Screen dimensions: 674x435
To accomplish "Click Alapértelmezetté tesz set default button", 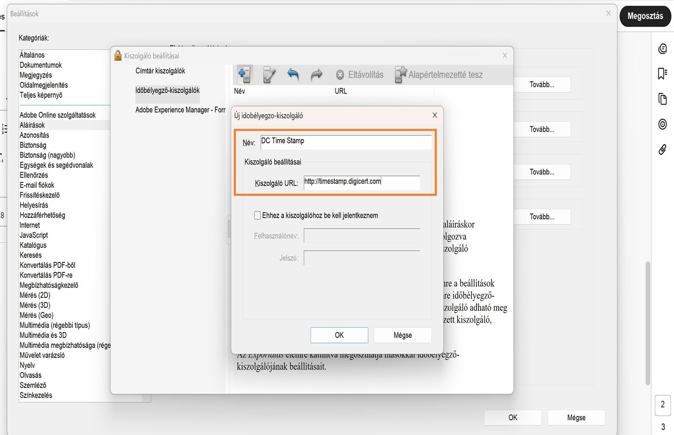I will click(x=439, y=75).
